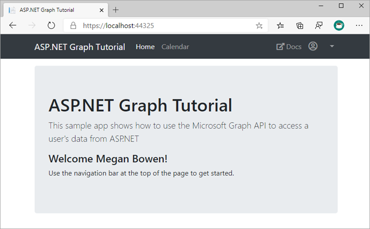This screenshot has height=229, width=370.
Task: Open the browser profile avatar
Action: point(339,25)
